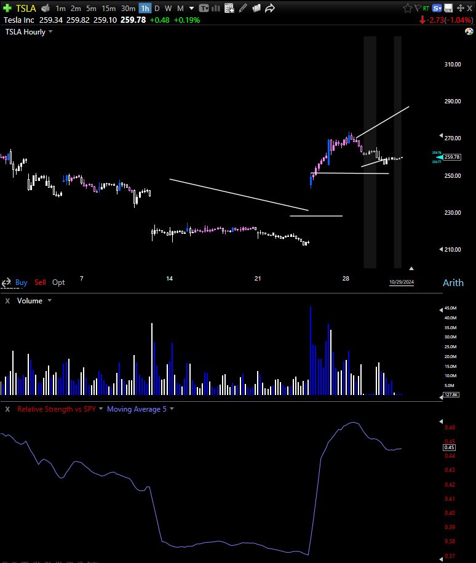476x563 pixels.
Task: Click the bold last price 259.78 in header
Action: [x=133, y=20]
